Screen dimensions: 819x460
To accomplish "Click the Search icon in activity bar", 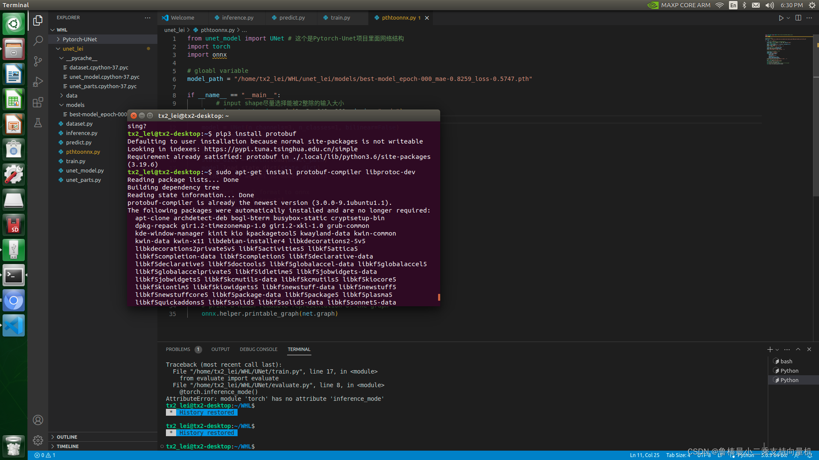I will point(38,40).
